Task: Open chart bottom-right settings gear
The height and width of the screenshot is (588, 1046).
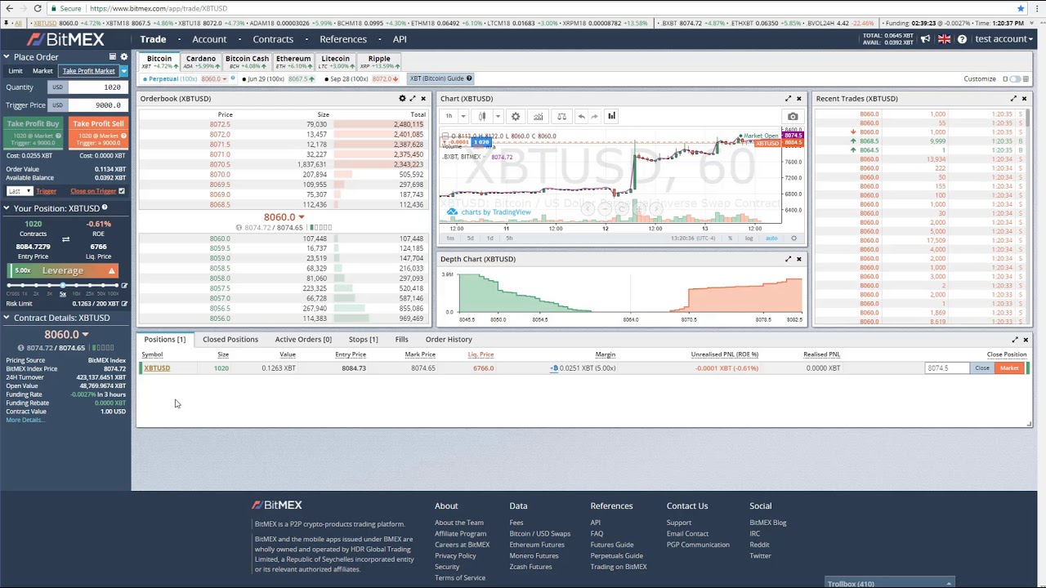Action: [x=793, y=238]
